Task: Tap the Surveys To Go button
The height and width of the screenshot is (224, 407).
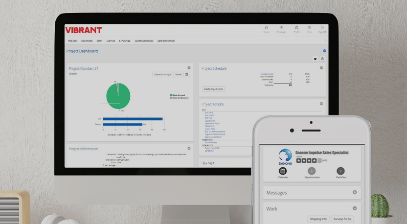Action: pos(343,219)
